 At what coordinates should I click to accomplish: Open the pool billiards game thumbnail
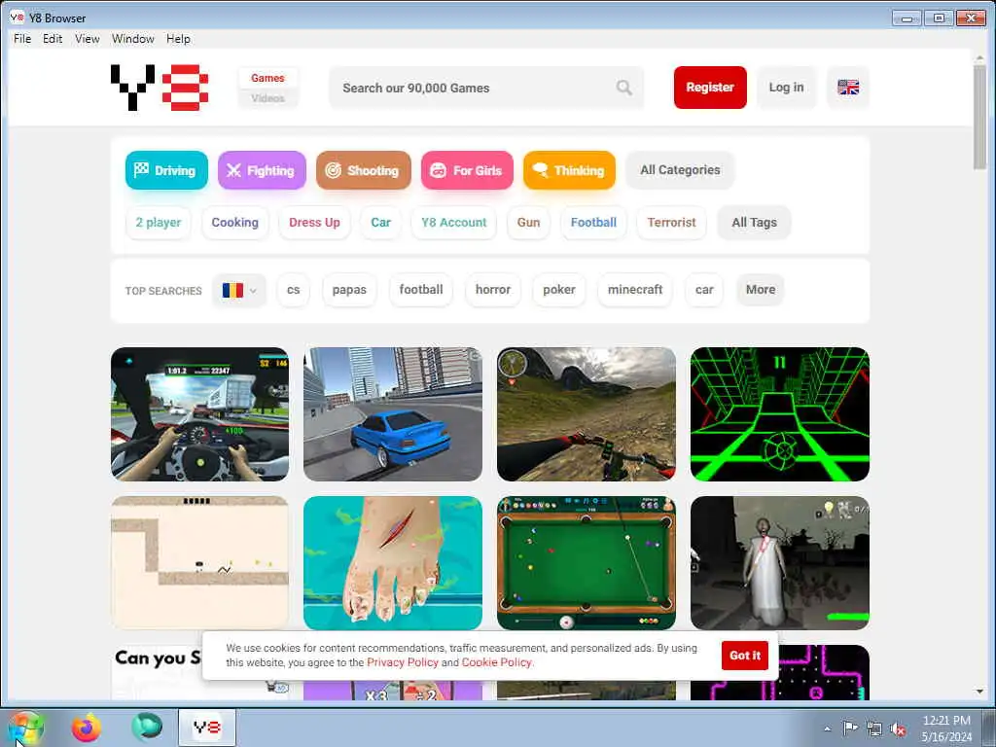coord(587,563)
